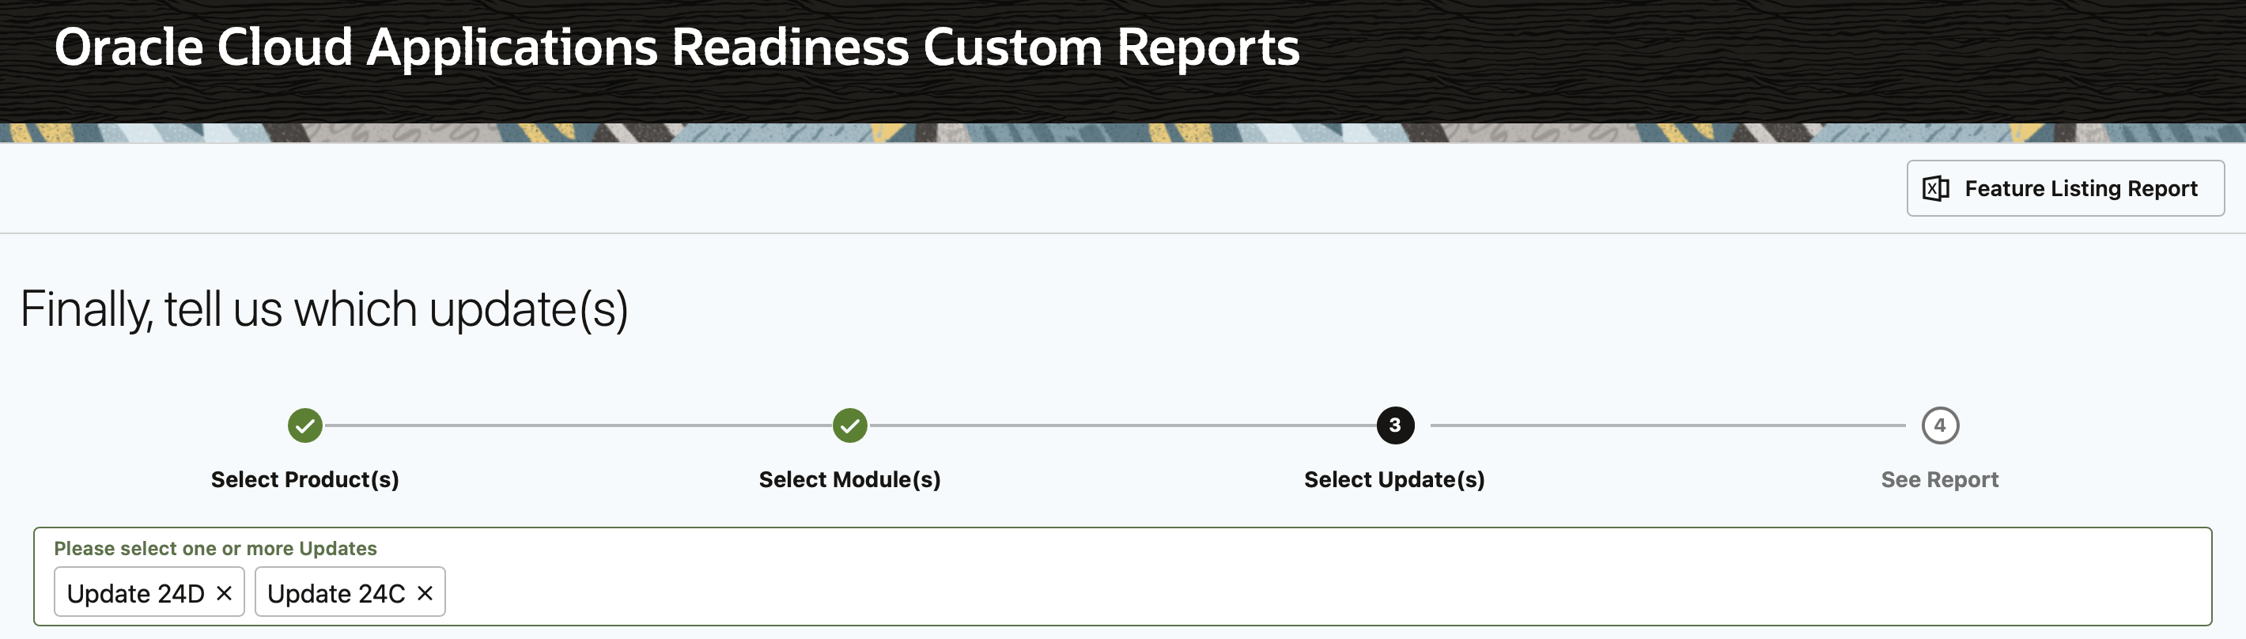
Task: Jump to the See Report step label
Action: (x=1939, y=479)
